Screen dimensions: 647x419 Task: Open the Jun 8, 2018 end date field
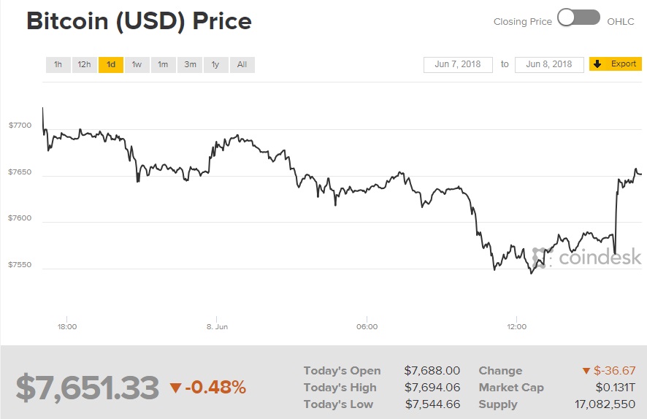549,64
